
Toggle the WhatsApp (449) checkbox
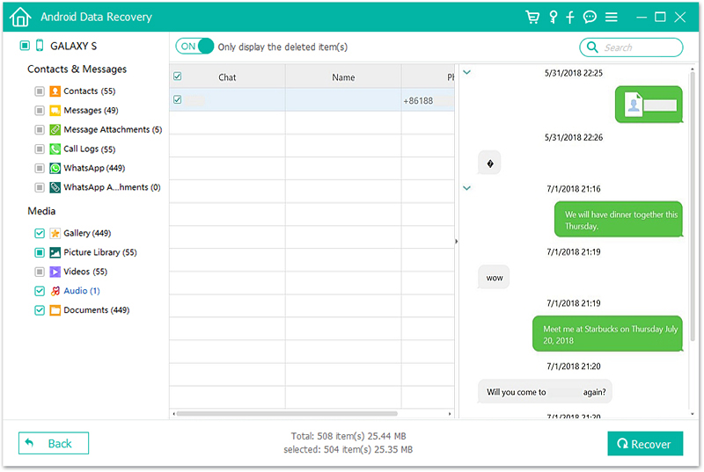tap(40, 168)
